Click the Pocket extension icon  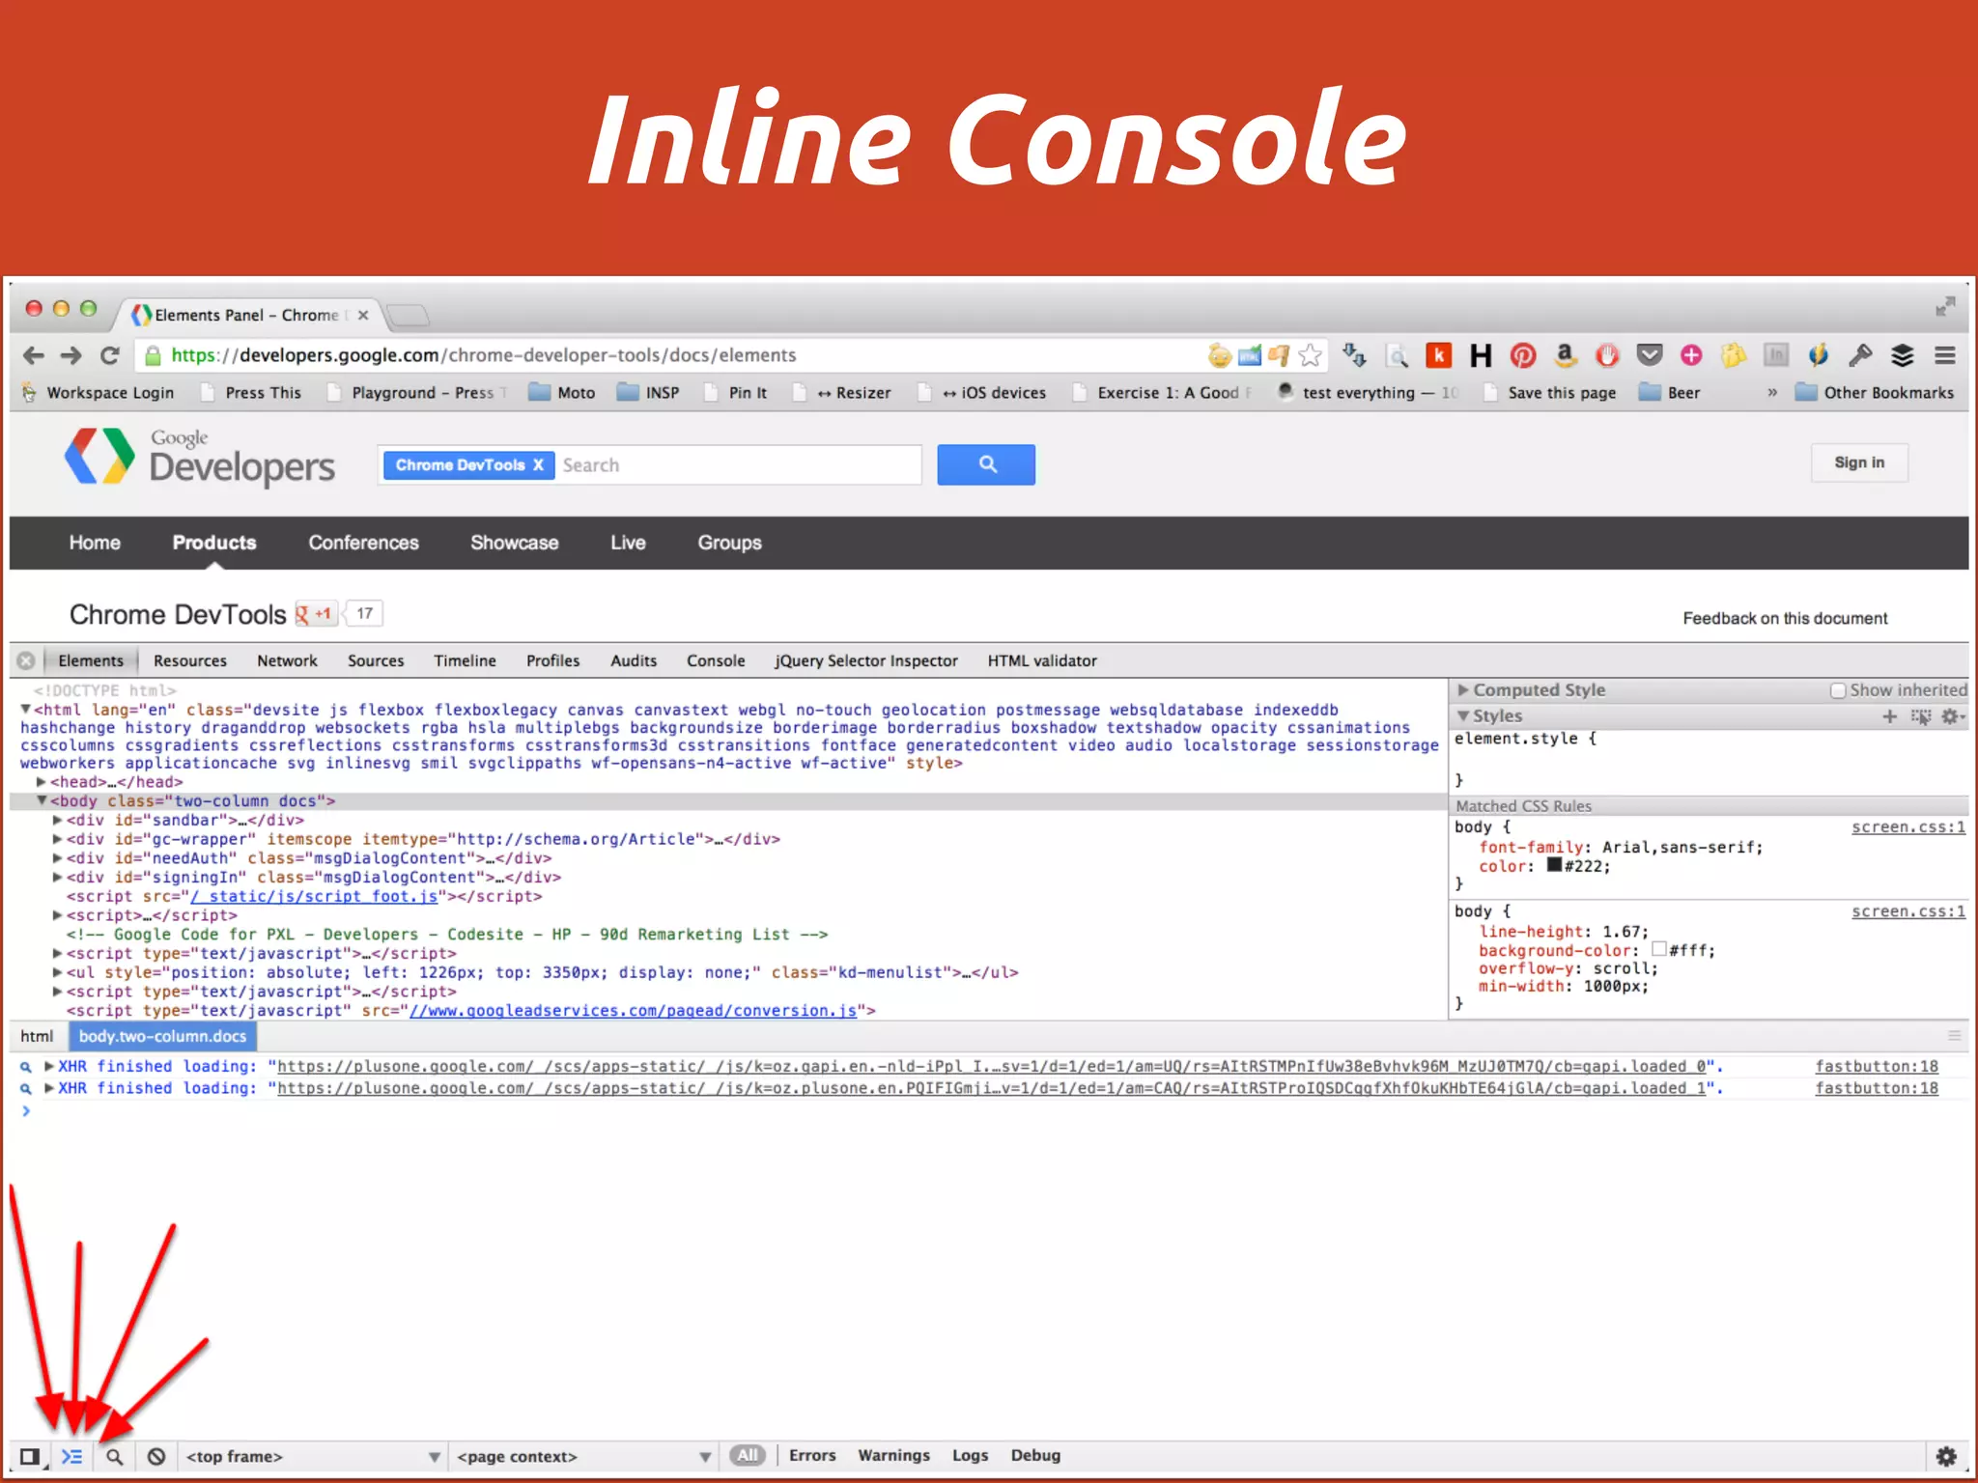pos(1650,355)
